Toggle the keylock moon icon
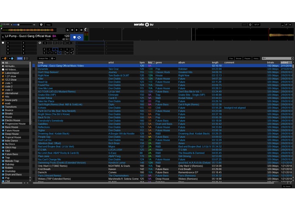This screenshot has height=210, width=295. (86, 30)
